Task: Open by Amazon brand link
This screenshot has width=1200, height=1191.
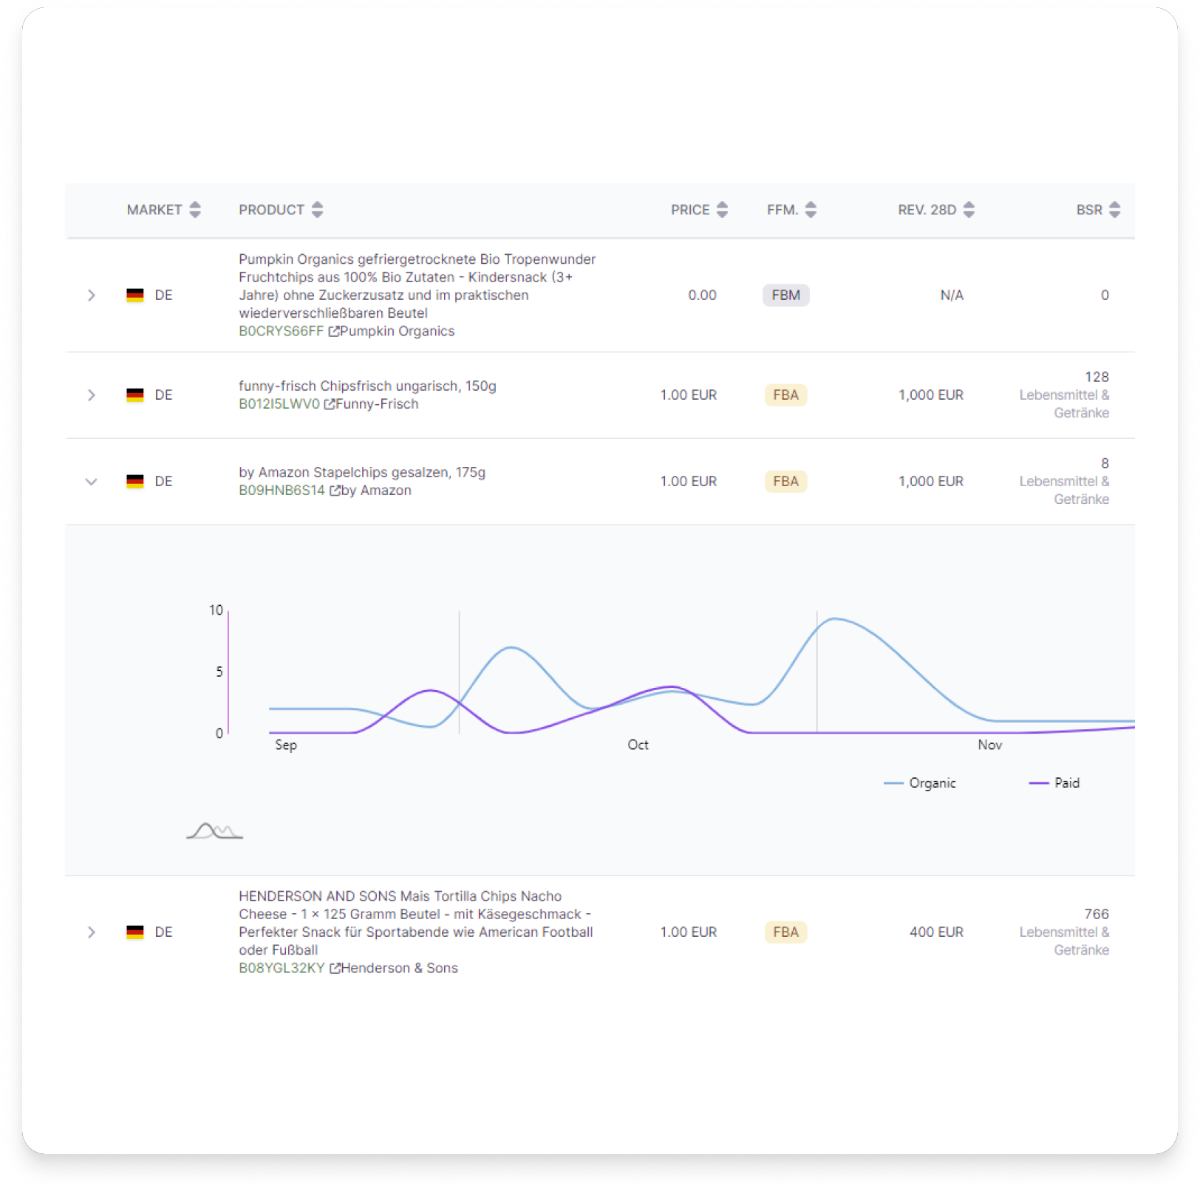Action: [x=376, y=491]
